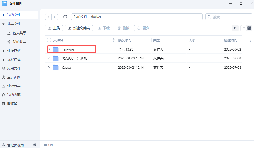Open the 更多 menu button
Screen dimensions: 254x148
tap(143, 28)
